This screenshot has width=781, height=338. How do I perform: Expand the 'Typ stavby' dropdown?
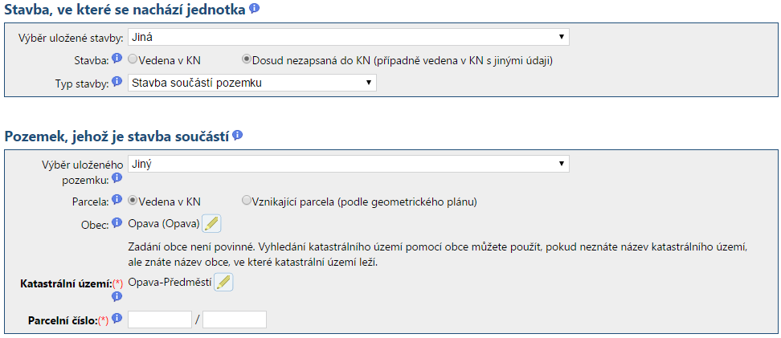pos(251,82)
